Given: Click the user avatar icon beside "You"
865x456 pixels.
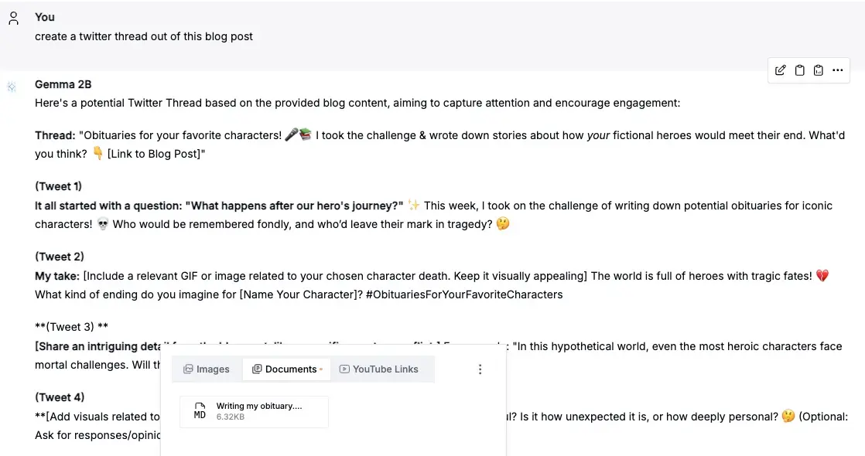Looking at the screenshot, I should [13, 18].
